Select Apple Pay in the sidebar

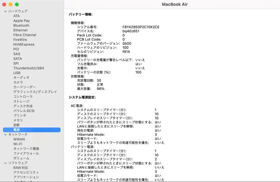(22, 21)
